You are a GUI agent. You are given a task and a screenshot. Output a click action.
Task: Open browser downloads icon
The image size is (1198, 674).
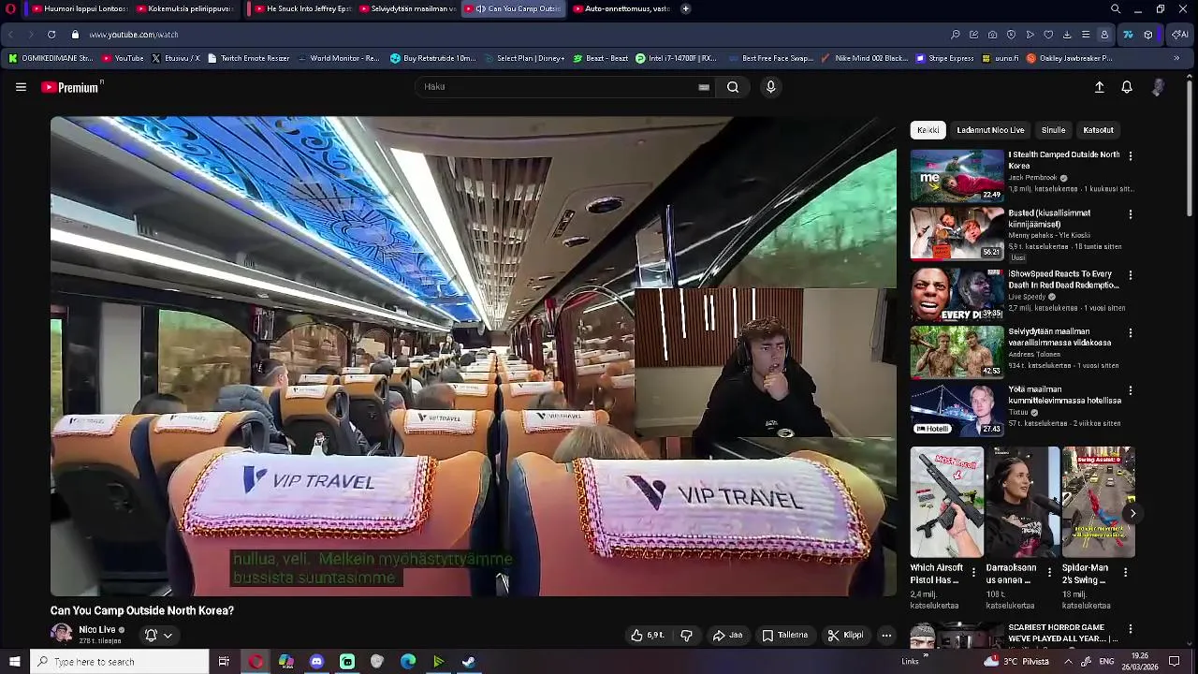pos(1067,35)
